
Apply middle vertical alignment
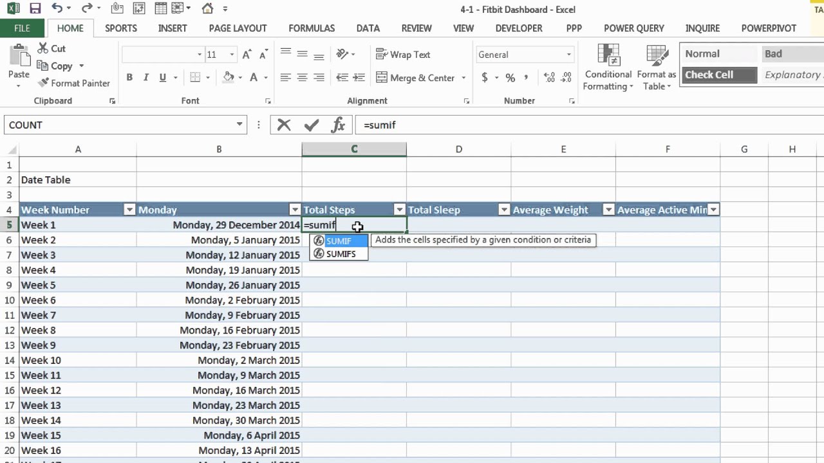[x=302, y=55]
